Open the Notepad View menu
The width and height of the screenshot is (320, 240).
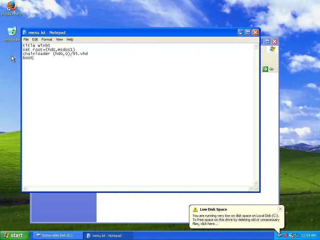pyautogui.click(x=59, y=39)
